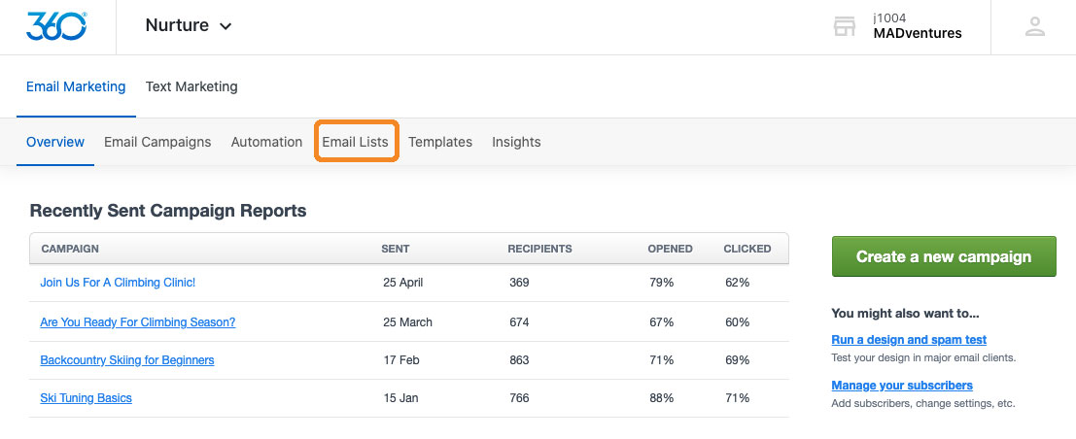This screenshot has height=439, width=1076.
Task: View the Templates tab
Action: click(440, 142)
